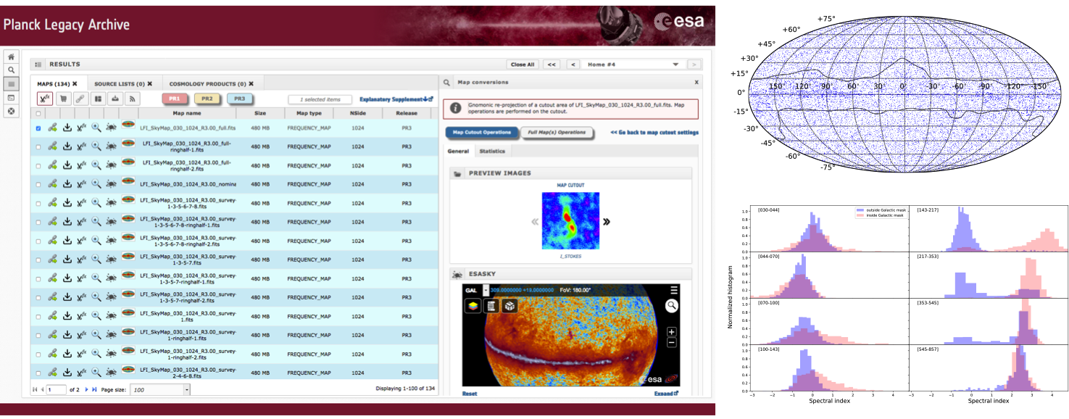The width and height of the screenshot is (1069, 419).
Task: Switch to Cosmology Products (0) tab
Action: pos(212,83)
